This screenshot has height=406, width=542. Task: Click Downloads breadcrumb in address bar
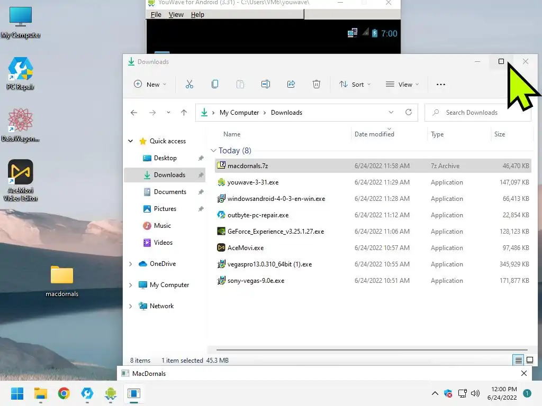(x=286, y=113)
